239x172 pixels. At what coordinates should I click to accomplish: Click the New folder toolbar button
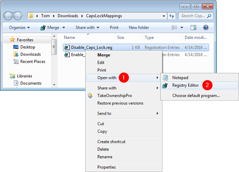(139, 28)
